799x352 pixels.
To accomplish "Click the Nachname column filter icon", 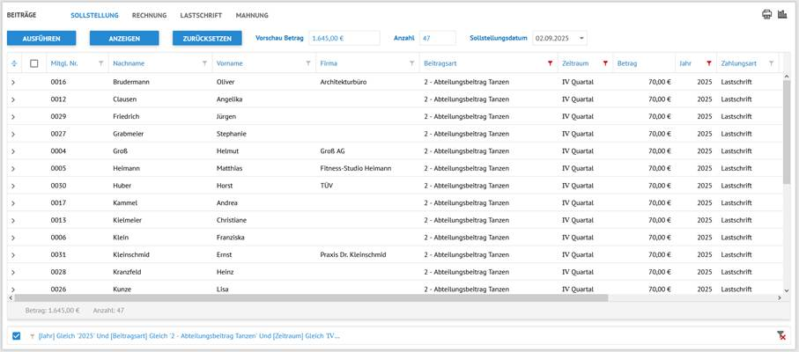I will [x=204, y=63].
